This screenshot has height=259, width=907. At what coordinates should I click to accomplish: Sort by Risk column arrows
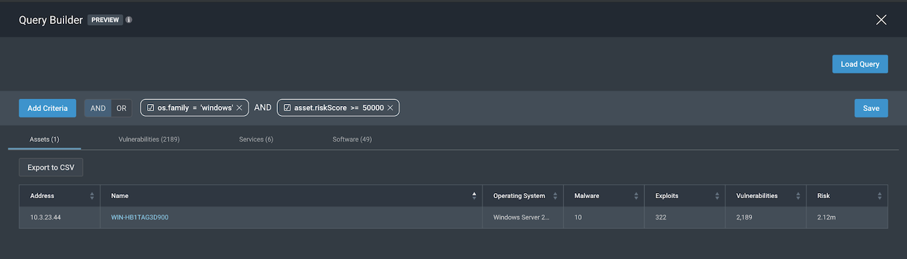point(879,196)
